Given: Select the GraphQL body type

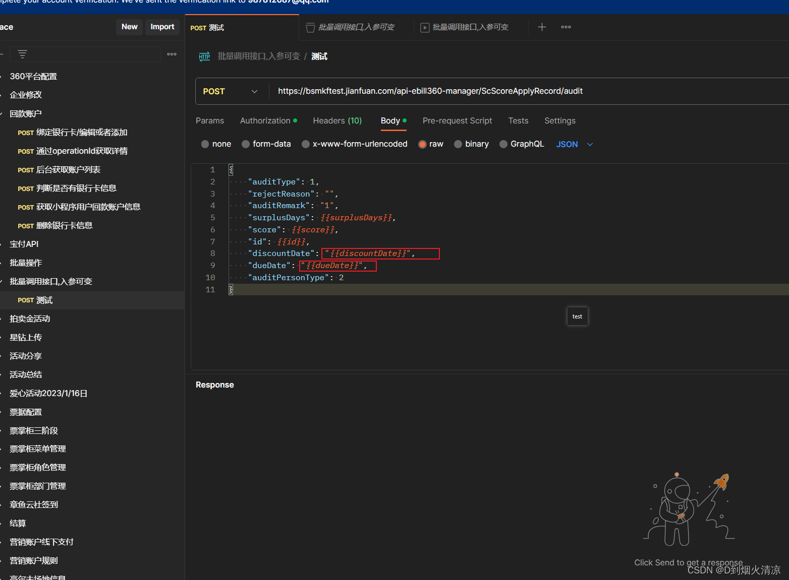Looking at the screenshot, I should 503,144.
